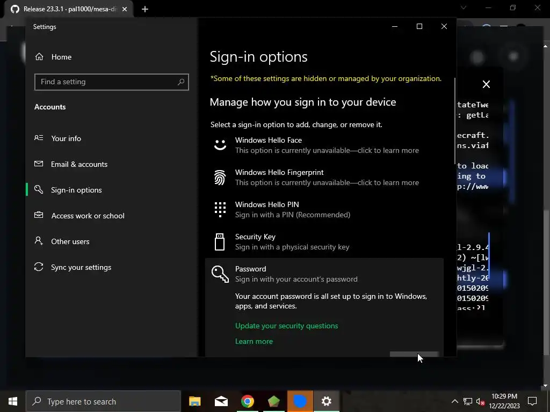Expand Windows Hello PIN option
Screen dimensions: 550x412
click(x=324, y=210)
